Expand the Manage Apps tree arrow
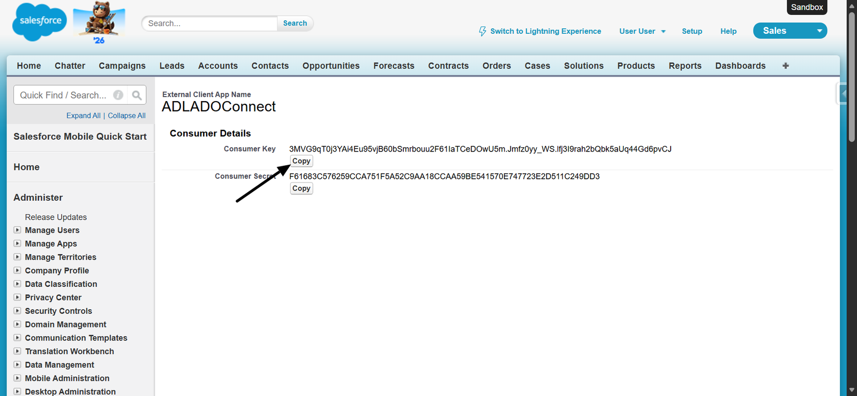 pyautogui.click(x=17, y=243)
